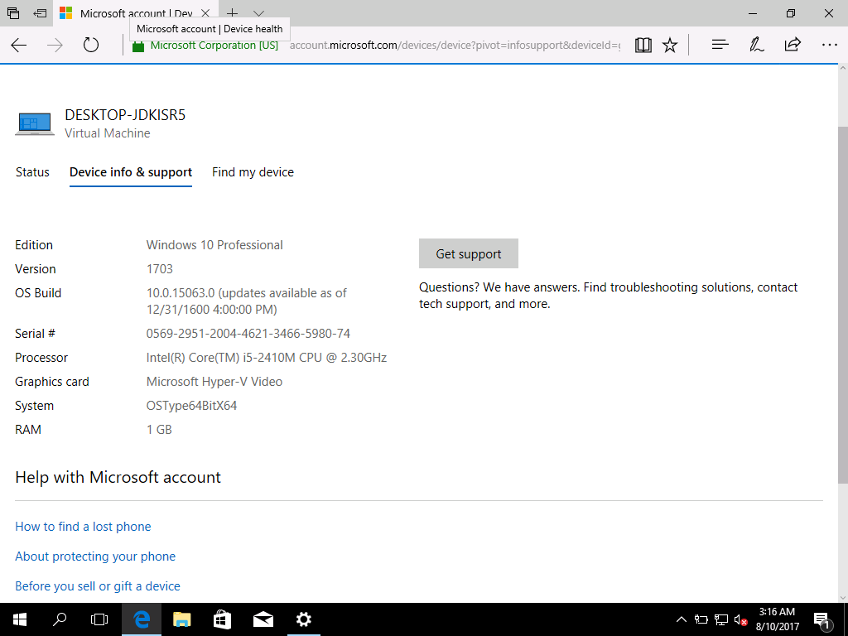Add page to favorites star
The height and width of the screenshot is (636, 848).
coord(670,45)
